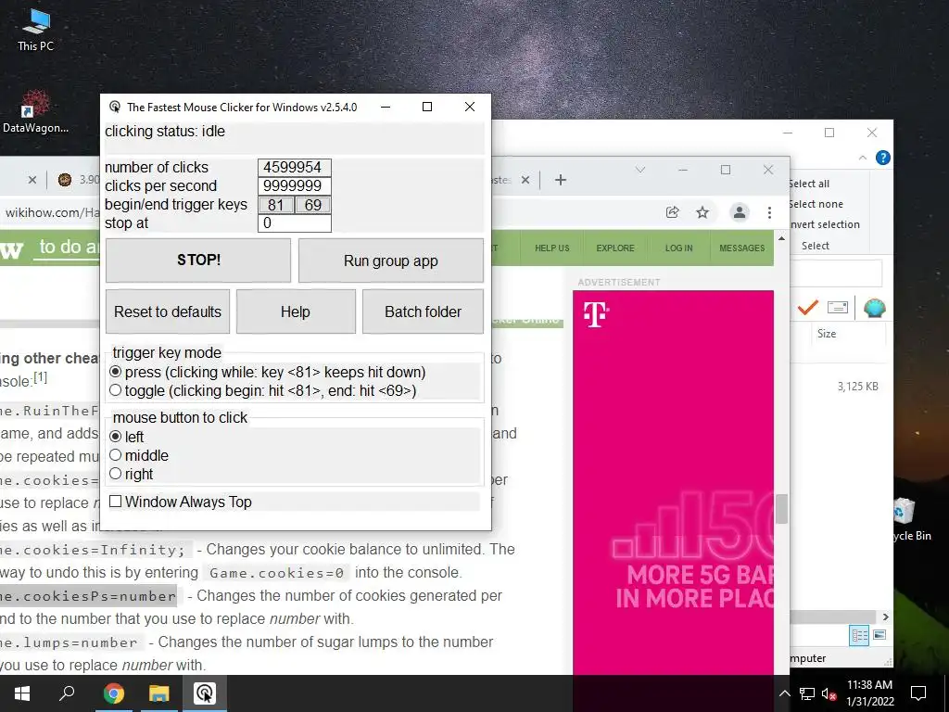Image resolution: width=949 pixels, height=712 pixels.
Task: Switch Explorer to large icons view
Action: click(879, 635)
